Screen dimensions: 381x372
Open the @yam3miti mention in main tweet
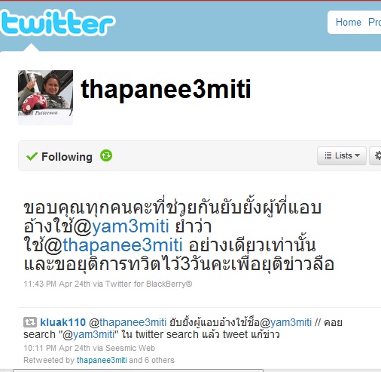point(121,226)
